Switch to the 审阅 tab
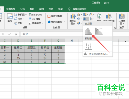The width and height of the screenshot is (129, 99). click(x=41, y=9)
